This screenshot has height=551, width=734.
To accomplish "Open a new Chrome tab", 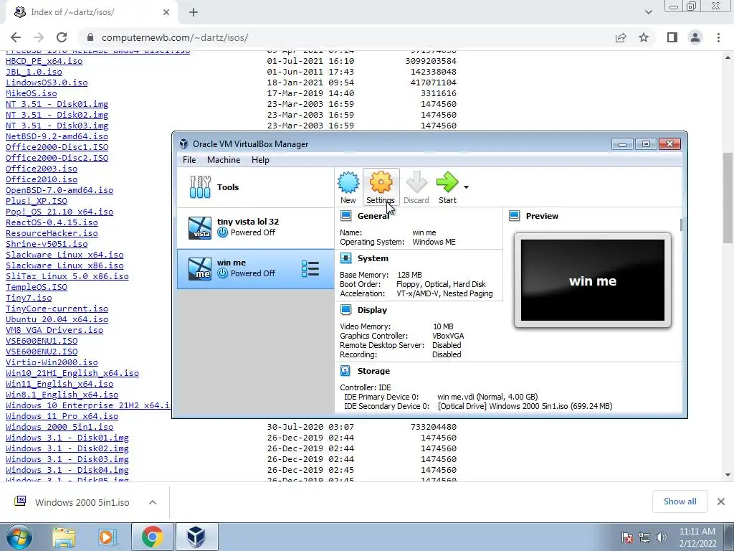I will [194, 13].
